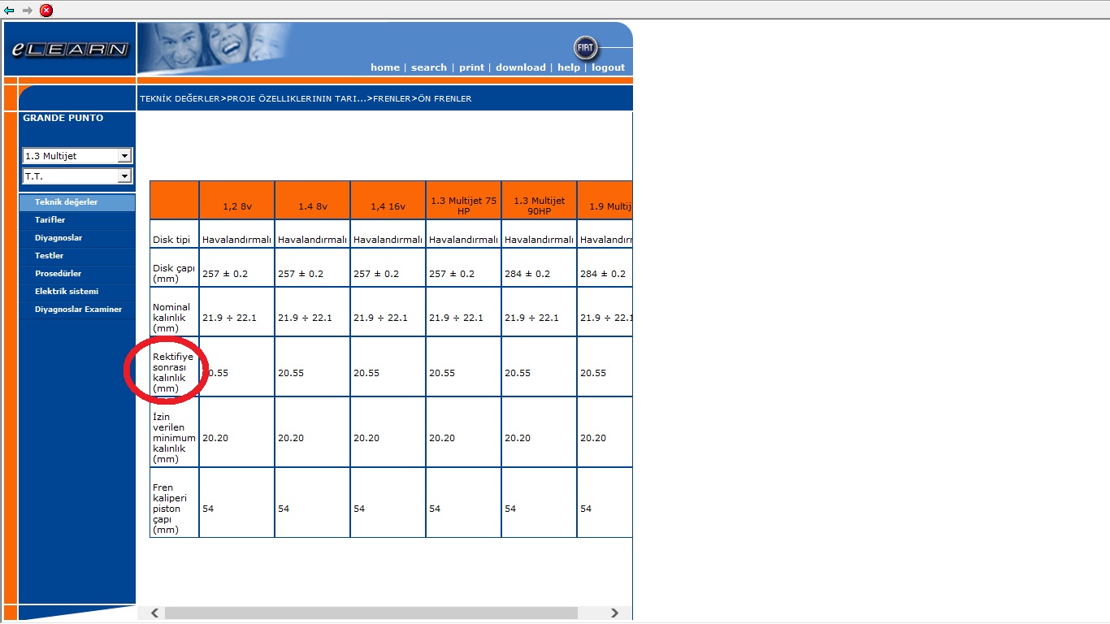This screenshot has width=1110, height=624.
Task: Click the download link
Action: coord(521,67)
